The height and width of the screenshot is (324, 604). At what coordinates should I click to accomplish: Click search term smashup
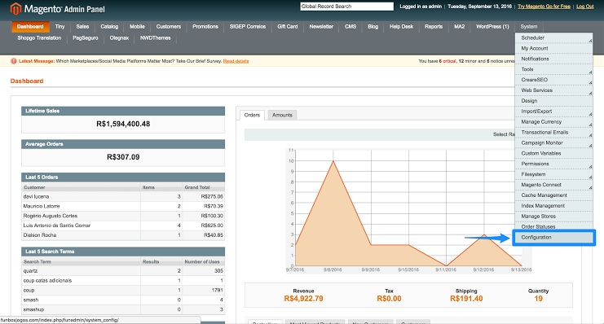pyautogui.click(x=33, y=309)
